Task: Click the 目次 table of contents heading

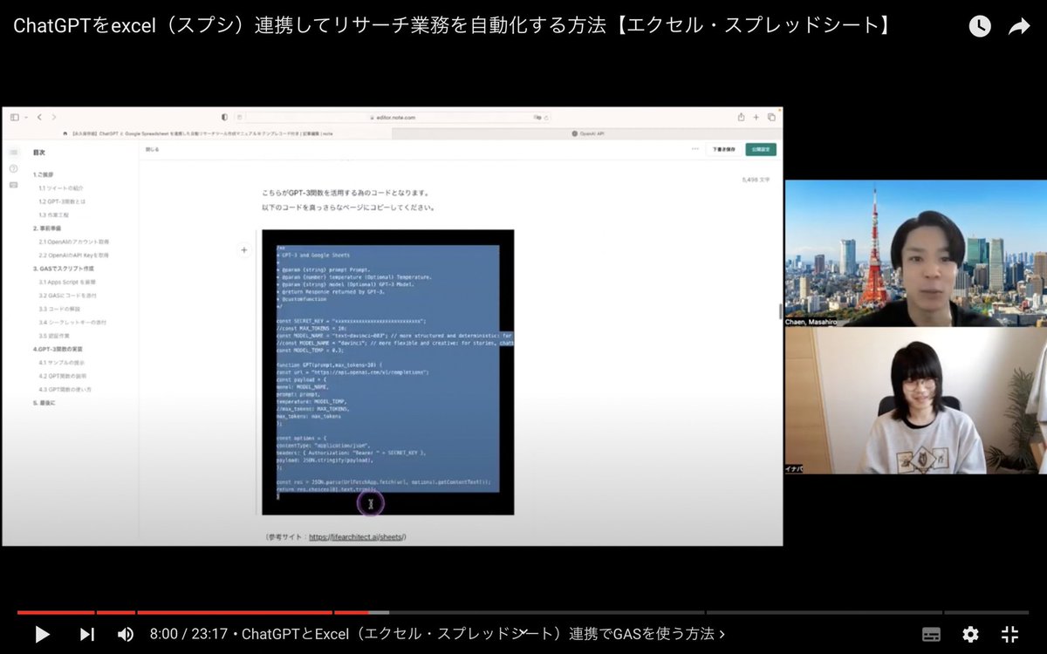Action: [39, 153]
